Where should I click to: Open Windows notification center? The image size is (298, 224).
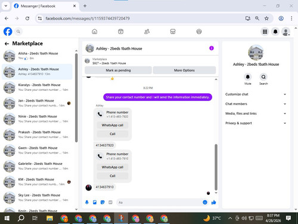(288, 218)
